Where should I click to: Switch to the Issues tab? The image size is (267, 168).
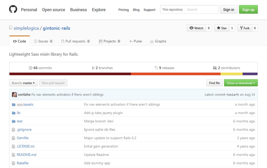(43, 41)
